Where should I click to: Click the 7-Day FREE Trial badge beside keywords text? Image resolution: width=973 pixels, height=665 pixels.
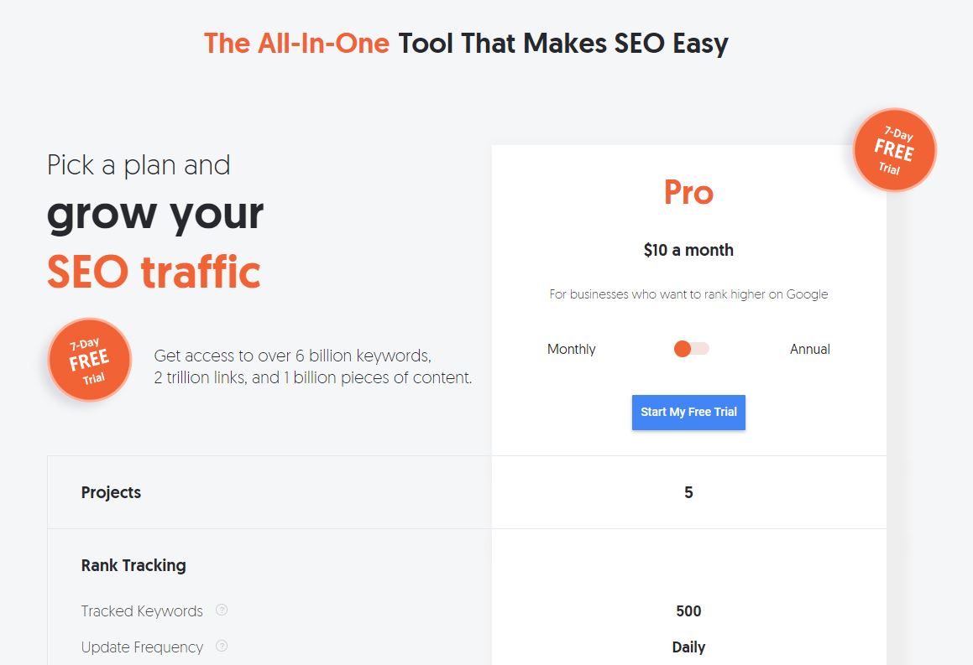pos(89,360)
